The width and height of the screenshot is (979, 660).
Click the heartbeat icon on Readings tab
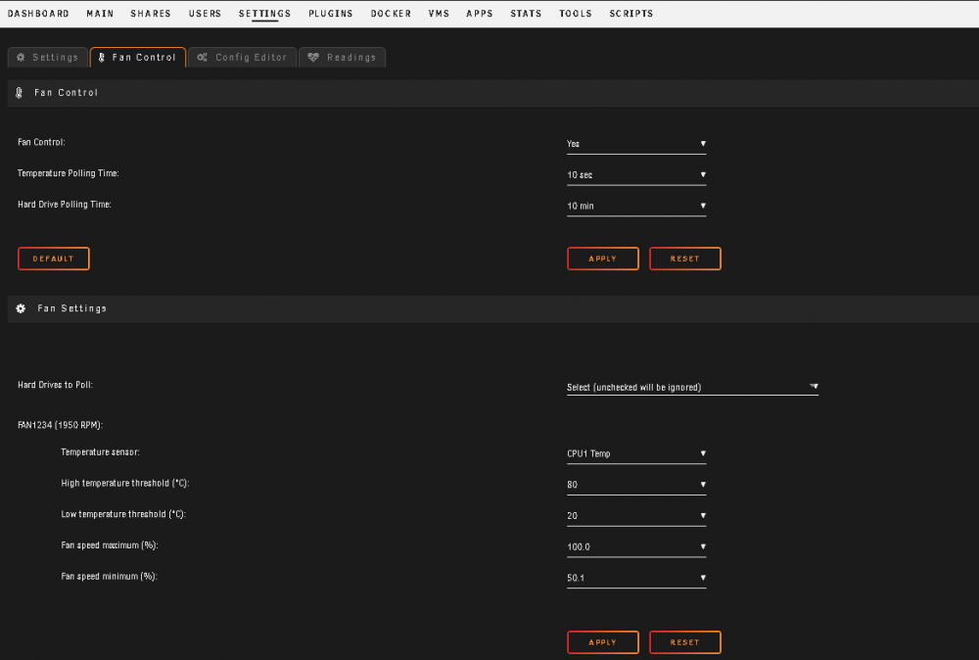click(x=313, y=58)
